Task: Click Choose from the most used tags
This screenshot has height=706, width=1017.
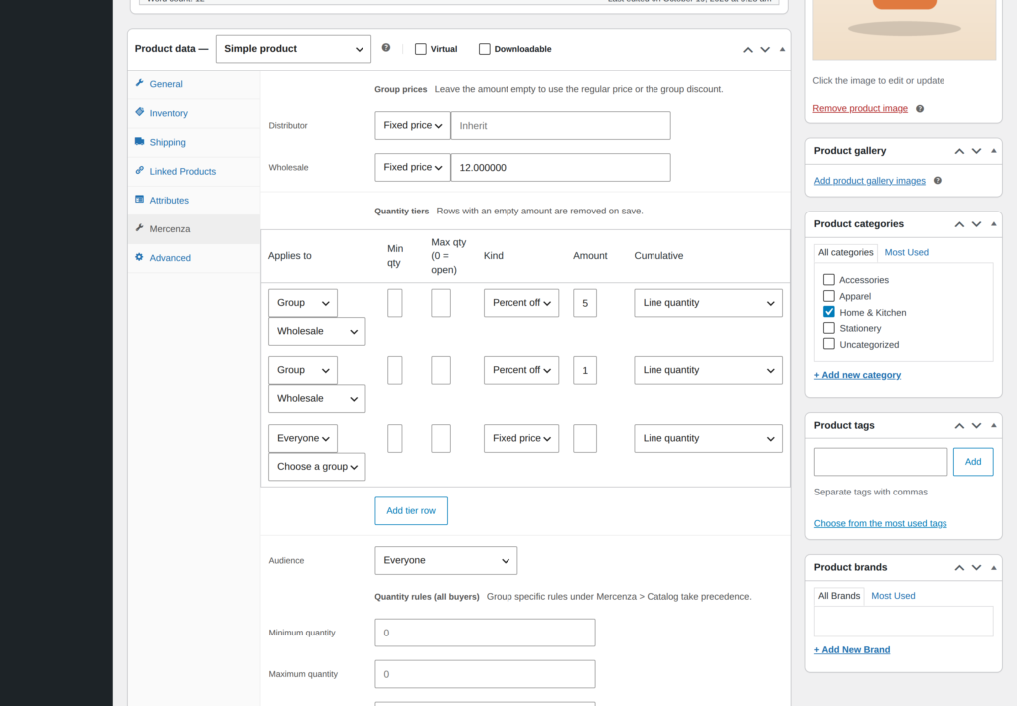Action: coord(880,523)
